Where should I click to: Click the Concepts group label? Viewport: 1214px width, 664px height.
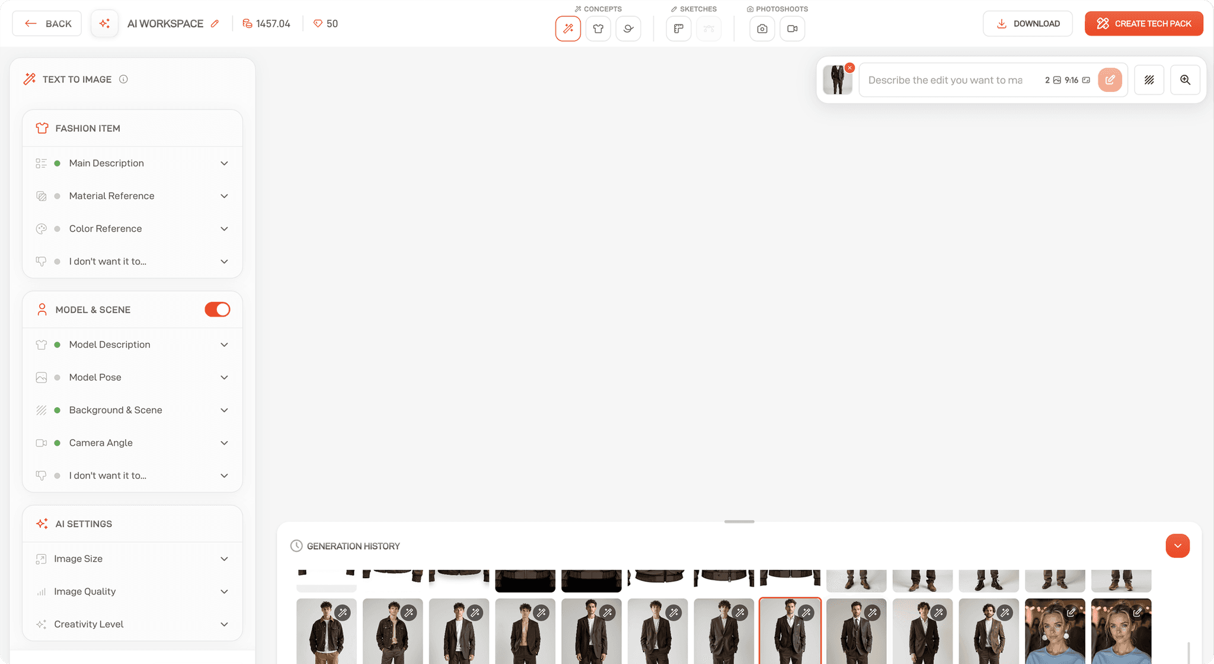pos(598,9)
